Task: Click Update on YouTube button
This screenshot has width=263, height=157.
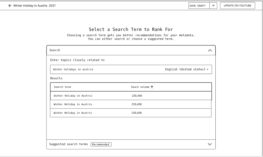Action: pyautogui.click(x=237, y=6)
